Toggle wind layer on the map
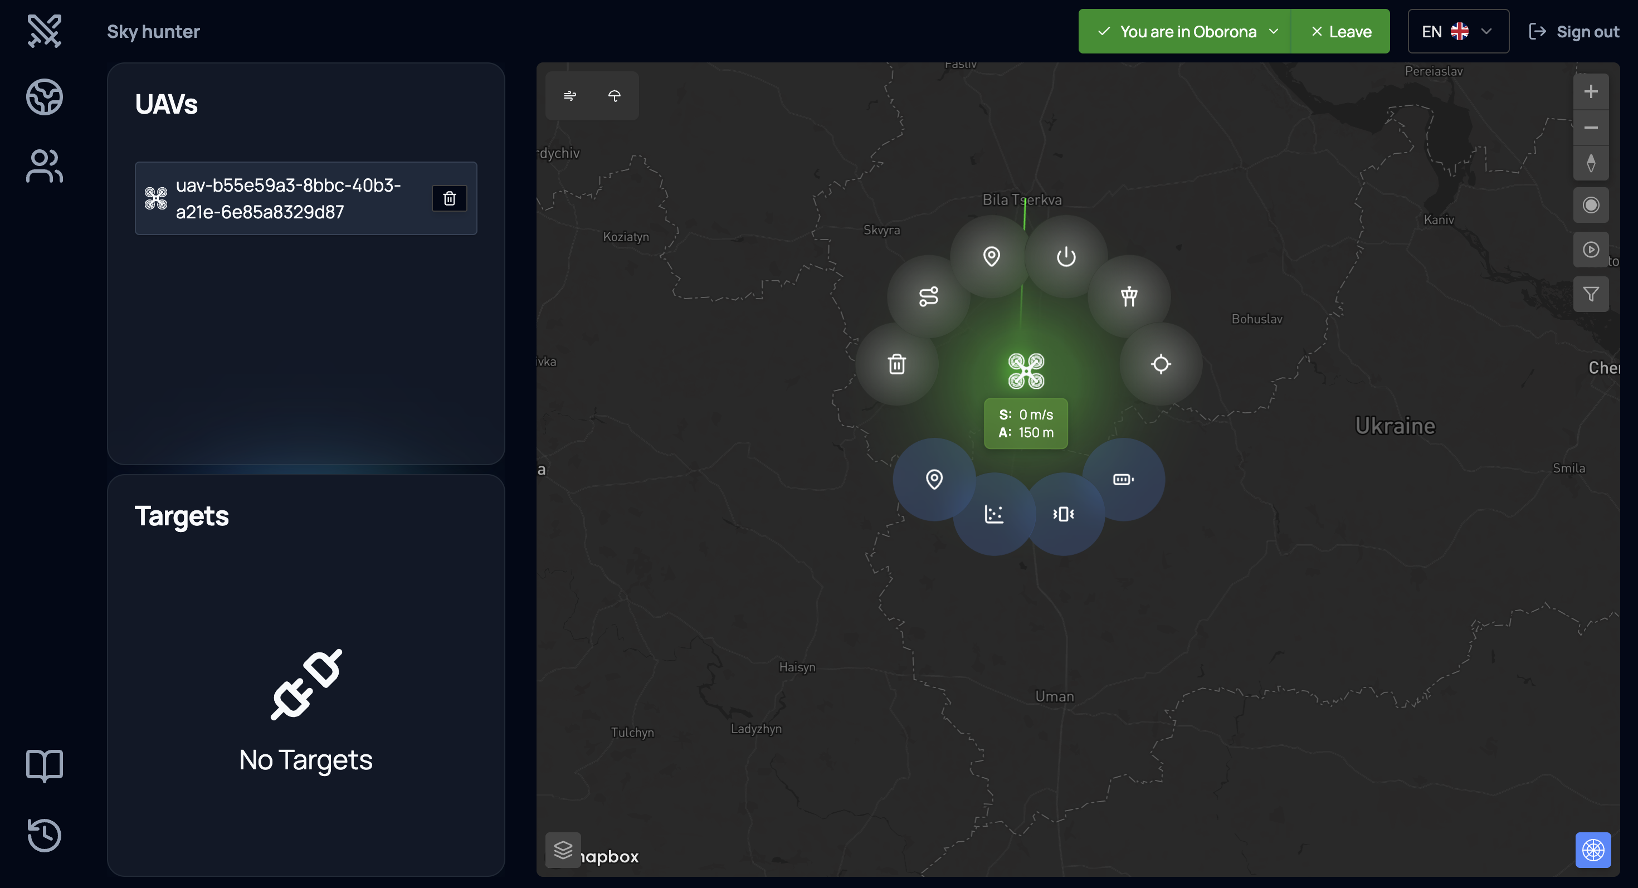 point(570,96)
